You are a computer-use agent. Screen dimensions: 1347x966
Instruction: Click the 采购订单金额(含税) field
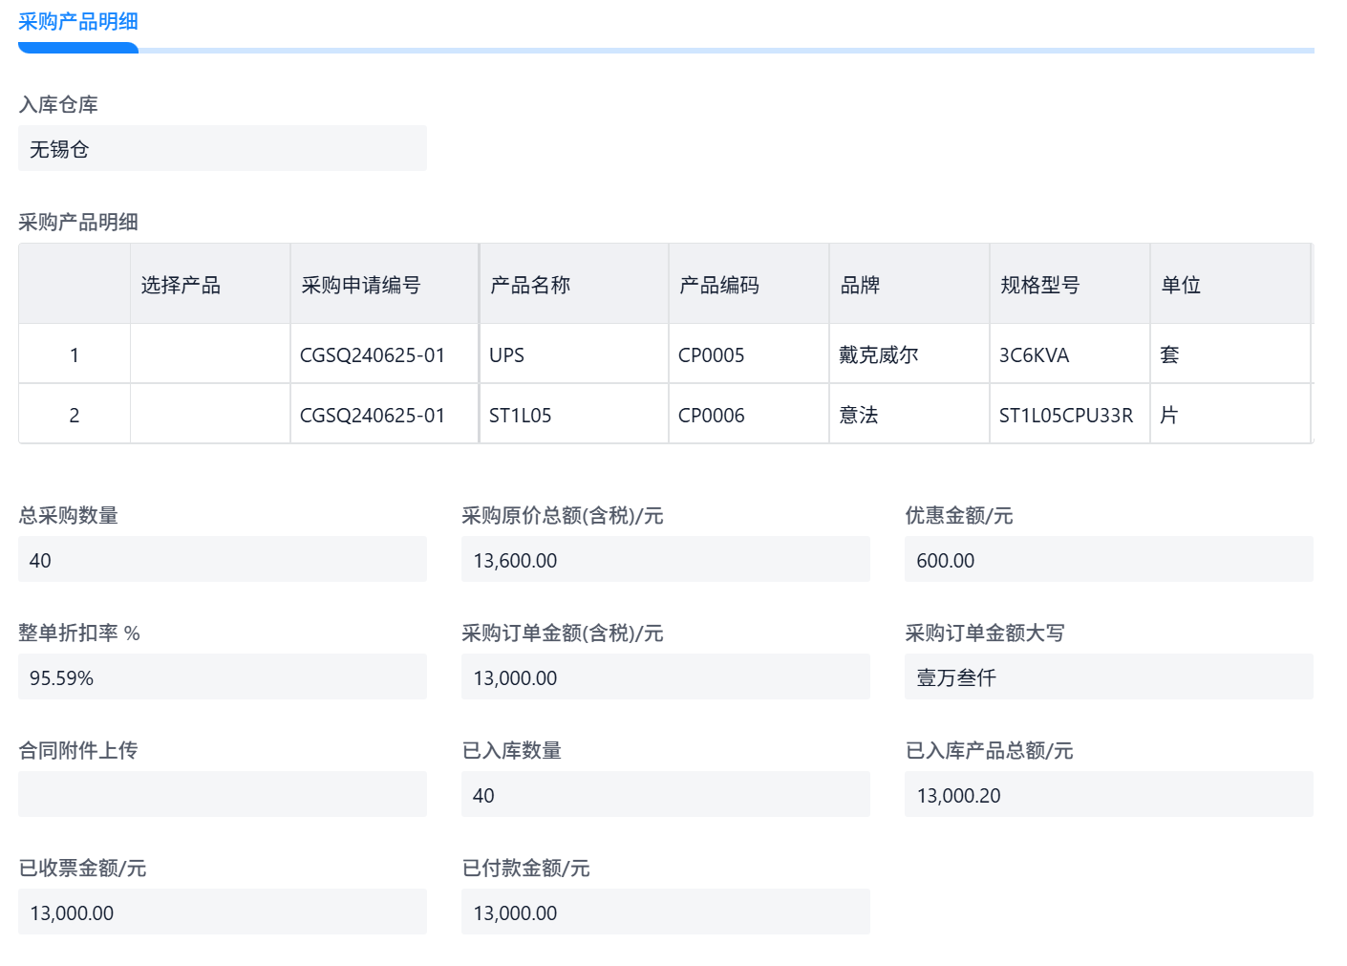[x=665, y=677]
